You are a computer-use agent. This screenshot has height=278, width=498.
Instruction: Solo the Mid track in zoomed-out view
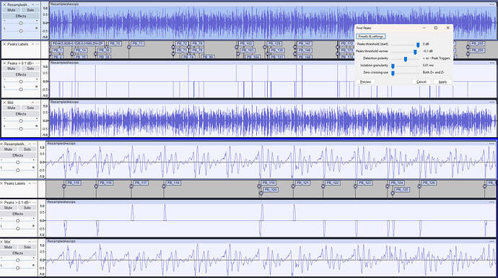30,108
